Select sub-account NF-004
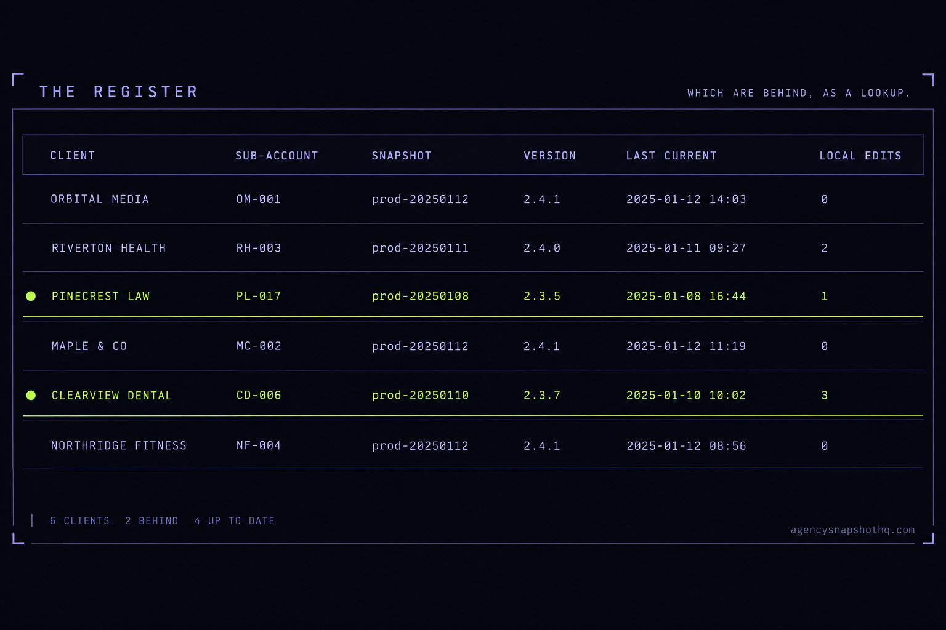This screenshot has width=946, height=630. (259, 445)
